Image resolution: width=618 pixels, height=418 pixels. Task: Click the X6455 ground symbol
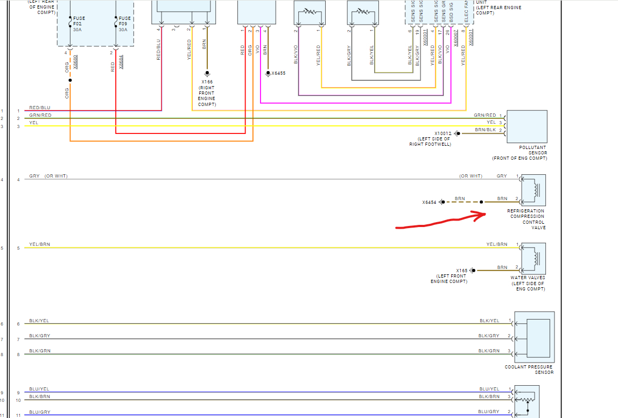268,73
